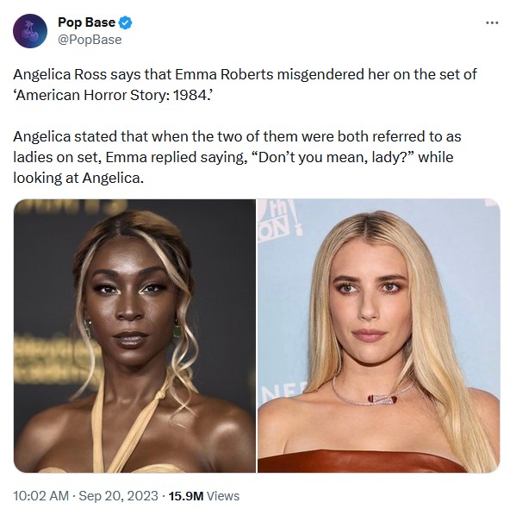Click the 10:02 AM timestamp
The height and width of the screenshot is (509, 510).
[x=41, y=496]
